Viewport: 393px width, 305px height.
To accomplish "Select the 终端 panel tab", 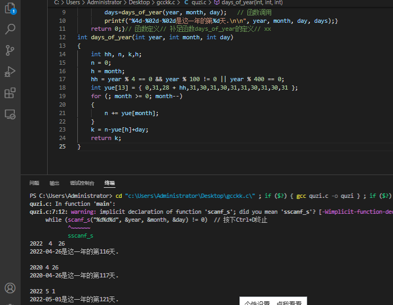I will tap(110, 183).
